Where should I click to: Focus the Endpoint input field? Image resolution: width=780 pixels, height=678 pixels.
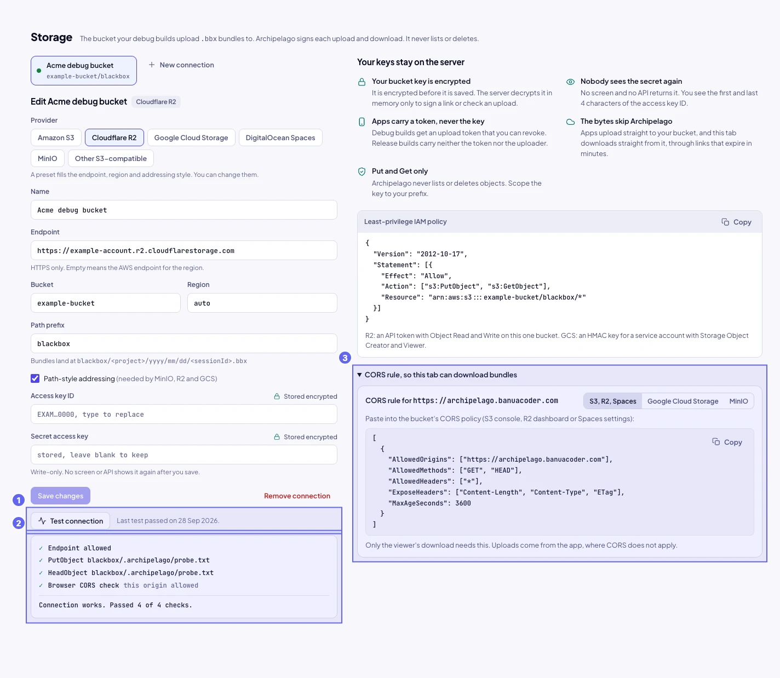184,250
